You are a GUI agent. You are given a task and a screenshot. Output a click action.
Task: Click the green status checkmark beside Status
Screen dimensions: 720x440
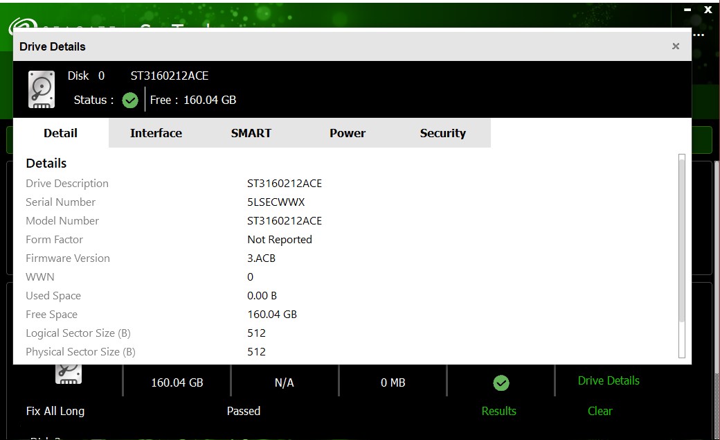click(x=130, y=100)
